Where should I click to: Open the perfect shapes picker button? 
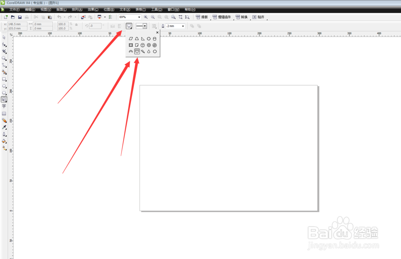coord(129,26)
